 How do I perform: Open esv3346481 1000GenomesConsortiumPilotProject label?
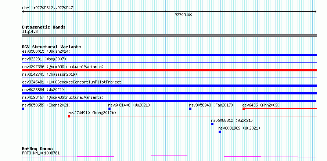[x=73, y=82]
